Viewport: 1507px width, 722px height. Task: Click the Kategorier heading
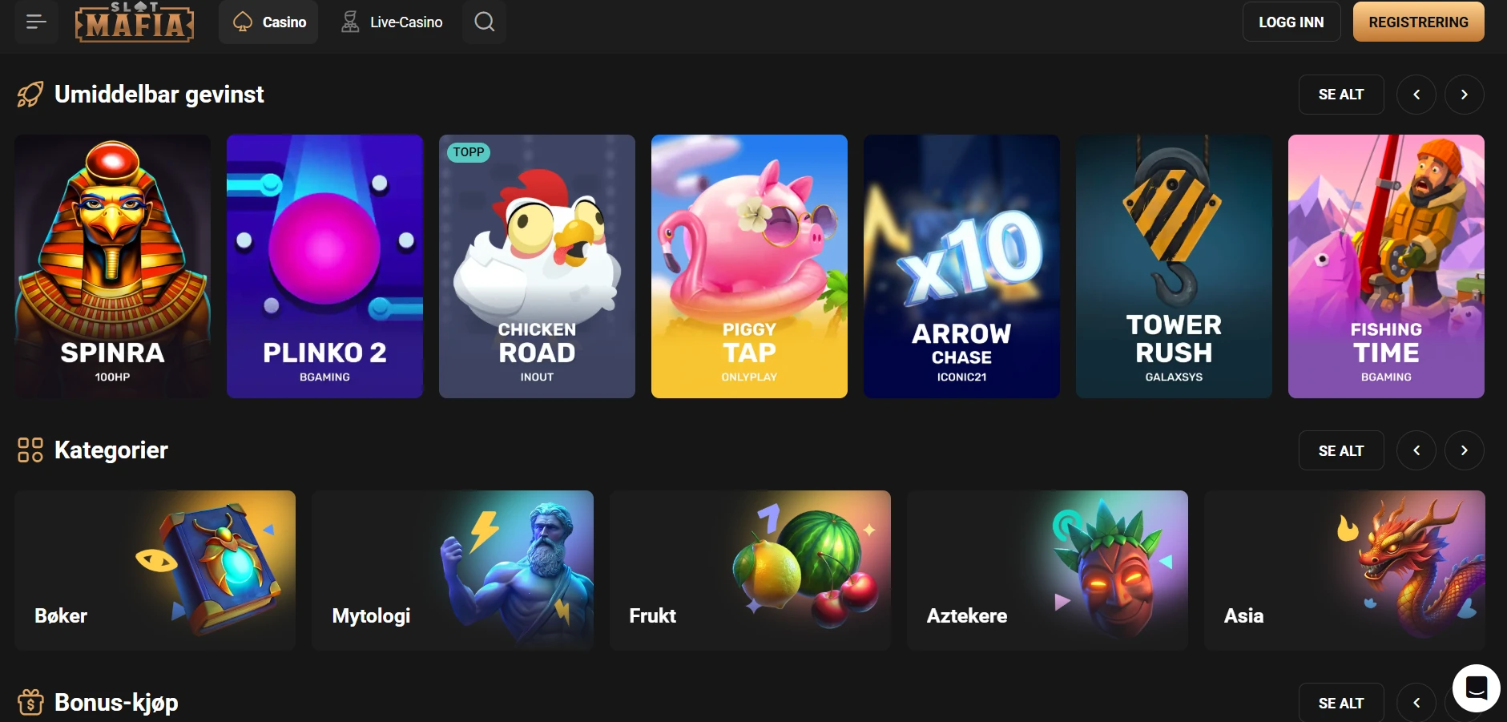111,450
